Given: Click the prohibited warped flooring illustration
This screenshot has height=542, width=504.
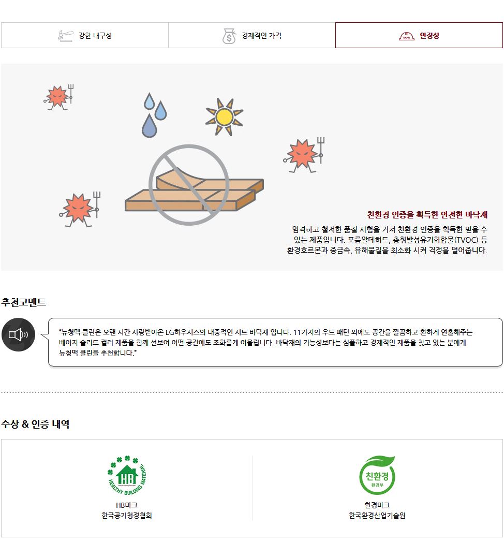Looking at the screenshot, I should point(194,185).
